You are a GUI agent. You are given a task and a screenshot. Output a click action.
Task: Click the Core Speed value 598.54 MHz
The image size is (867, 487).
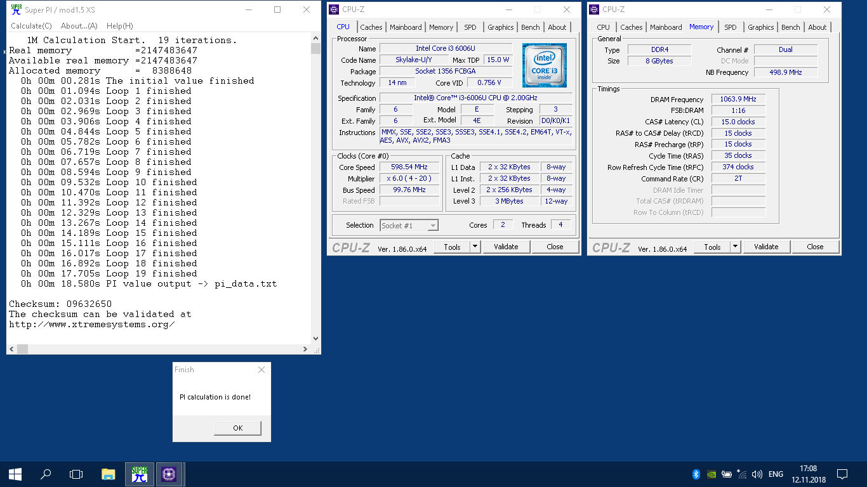pos(409,167)
